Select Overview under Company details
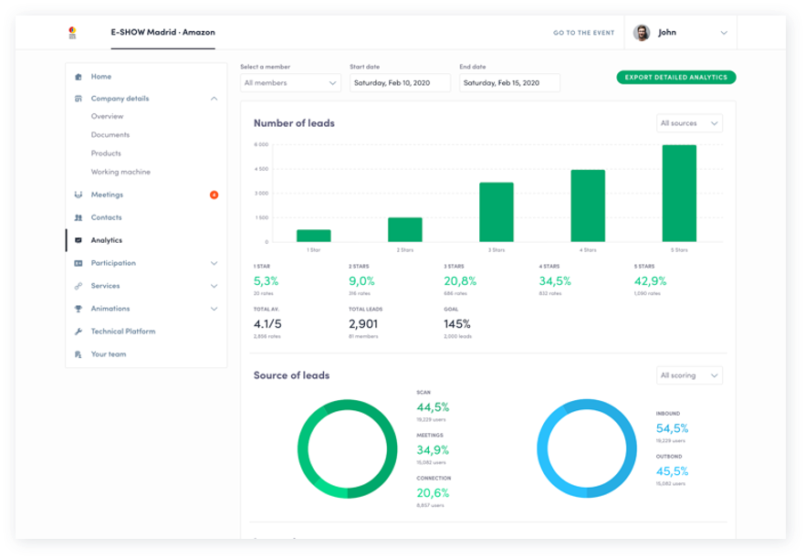The width and height of the screenshot is (805, 559). [107, 117]
